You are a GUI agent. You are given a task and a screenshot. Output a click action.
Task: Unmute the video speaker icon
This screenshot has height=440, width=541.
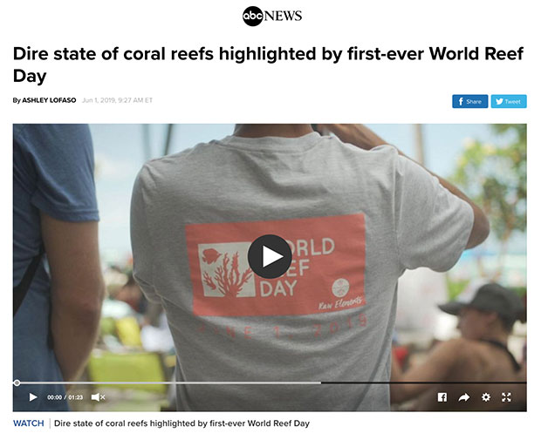(x=98, y=397)
